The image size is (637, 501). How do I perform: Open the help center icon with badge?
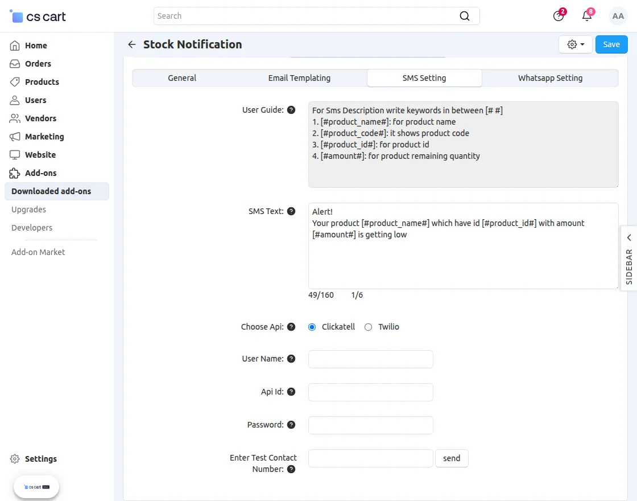[x=559, y=16]
